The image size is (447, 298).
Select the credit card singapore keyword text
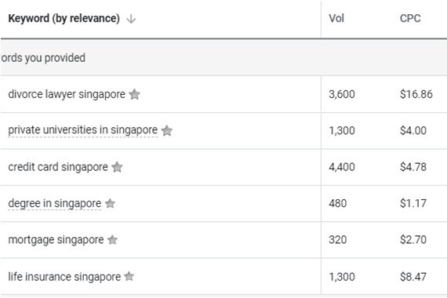[x=58, y=167]
